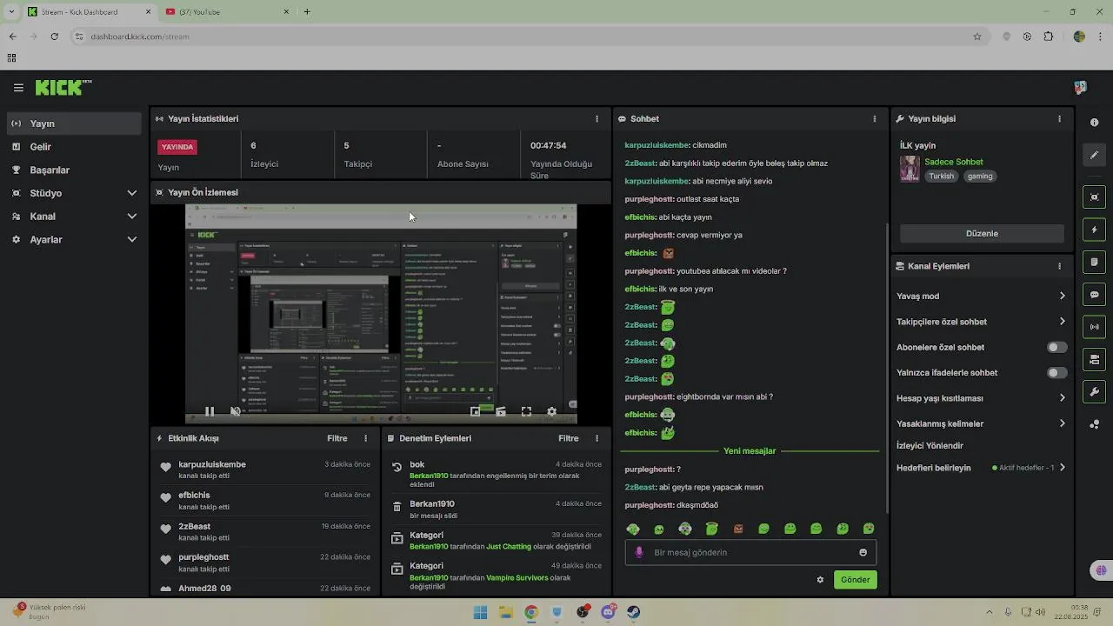This screenshot has height=626, width=1113.
Task: Click the purple microphone icon in chat box
Action: pyautogui.click(x=639, y=552)
